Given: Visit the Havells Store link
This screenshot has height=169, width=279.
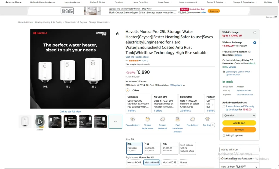Looking at the screenshot, I should 137,57.
